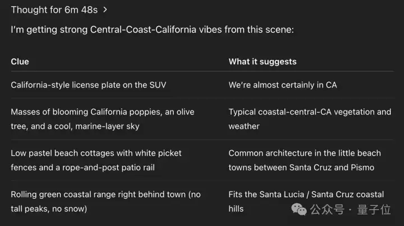This screenshot has width=404, height=226.
Task: Select the "What it suggests" column header
Action: click(x=263, y=62)
